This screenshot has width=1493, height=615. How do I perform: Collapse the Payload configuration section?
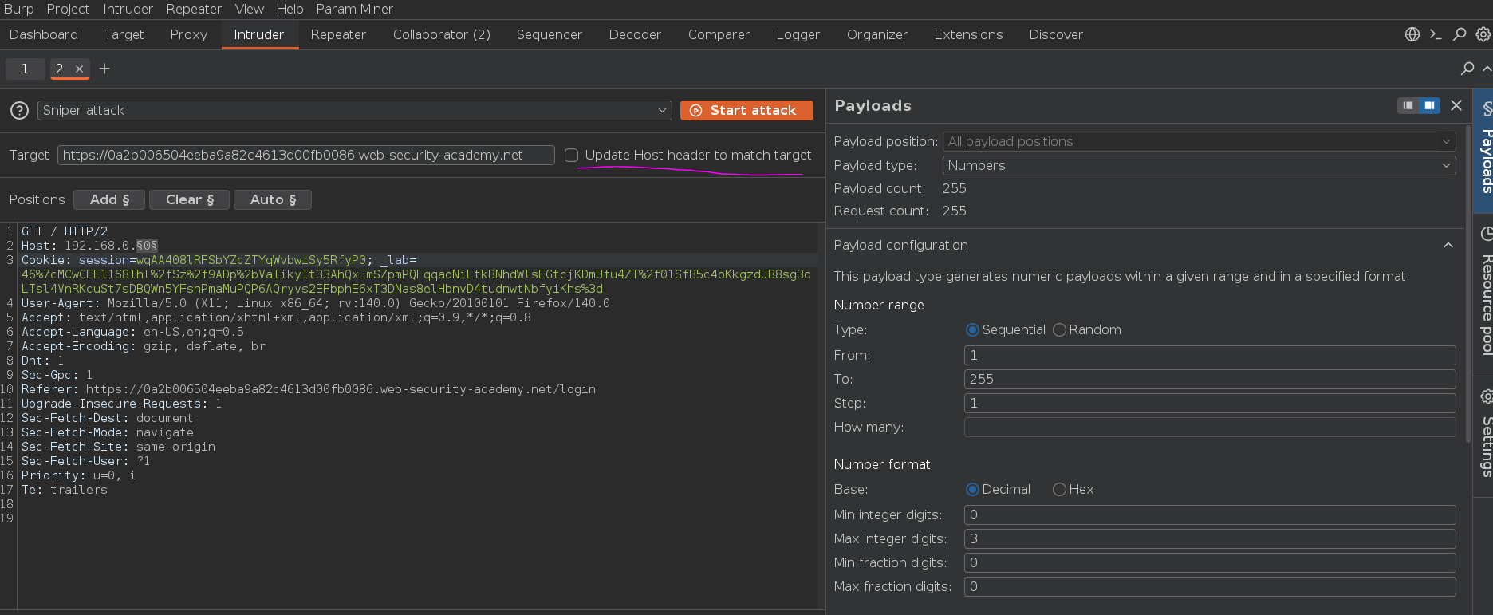point(1448,245)
